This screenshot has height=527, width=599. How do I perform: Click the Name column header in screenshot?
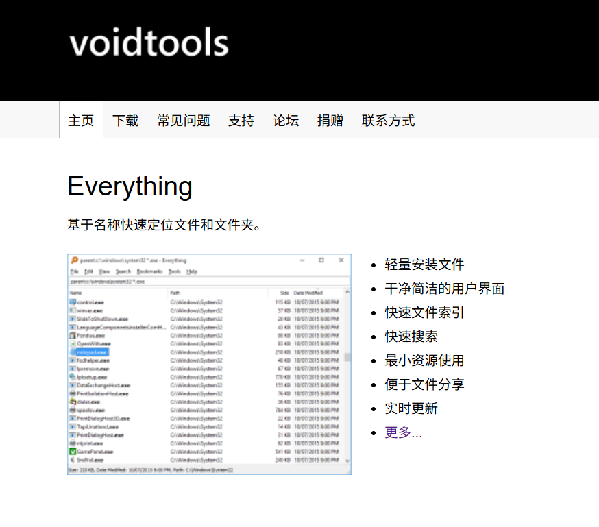click(75, 293)
